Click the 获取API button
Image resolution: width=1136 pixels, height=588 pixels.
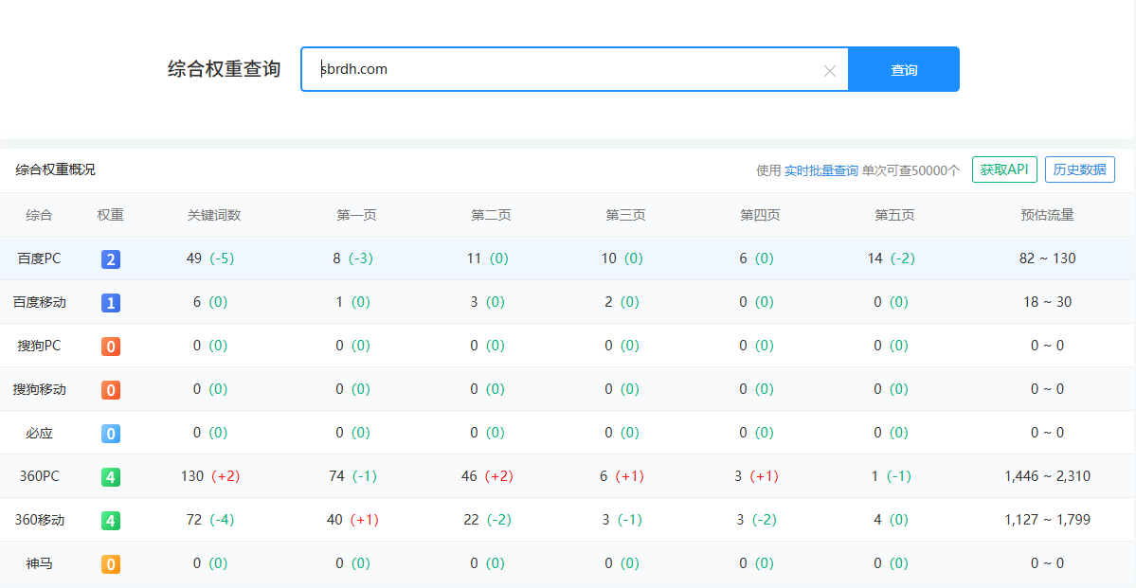click(x=1003, y=169)
